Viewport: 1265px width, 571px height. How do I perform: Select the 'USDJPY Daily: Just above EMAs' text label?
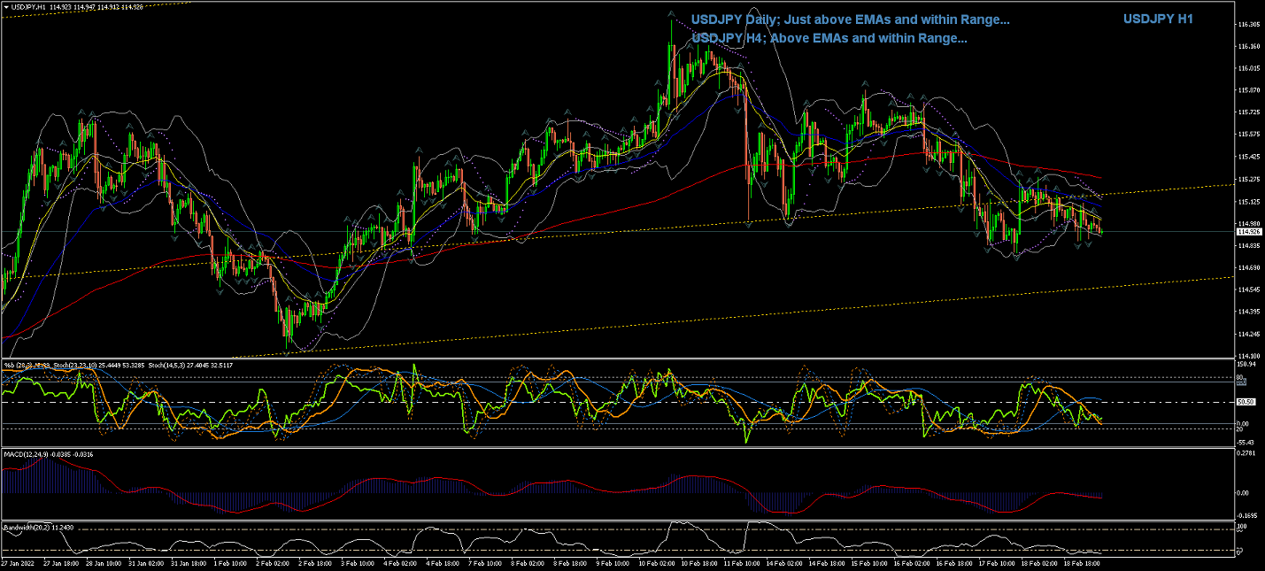849,19
